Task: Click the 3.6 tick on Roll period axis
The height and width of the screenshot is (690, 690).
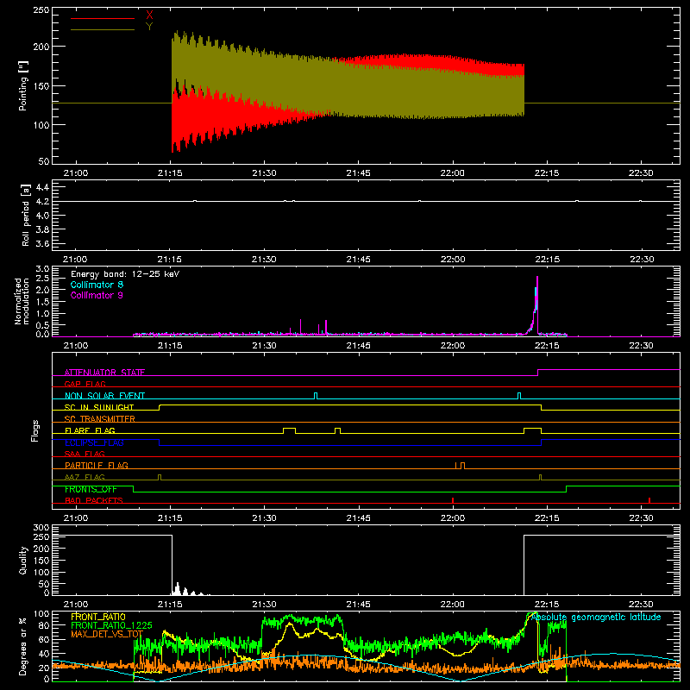Action: pyautogui.click(x=41, y=243)
